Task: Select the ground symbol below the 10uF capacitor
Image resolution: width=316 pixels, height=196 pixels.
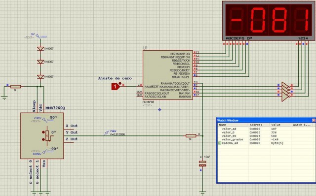Action: (x=202, y=193)
